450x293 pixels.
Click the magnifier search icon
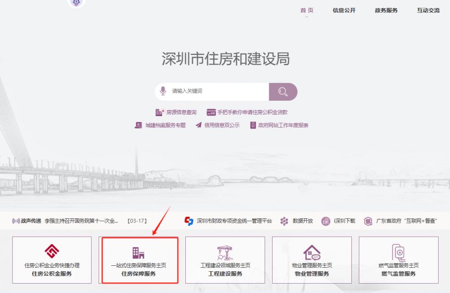coord(283,92)
